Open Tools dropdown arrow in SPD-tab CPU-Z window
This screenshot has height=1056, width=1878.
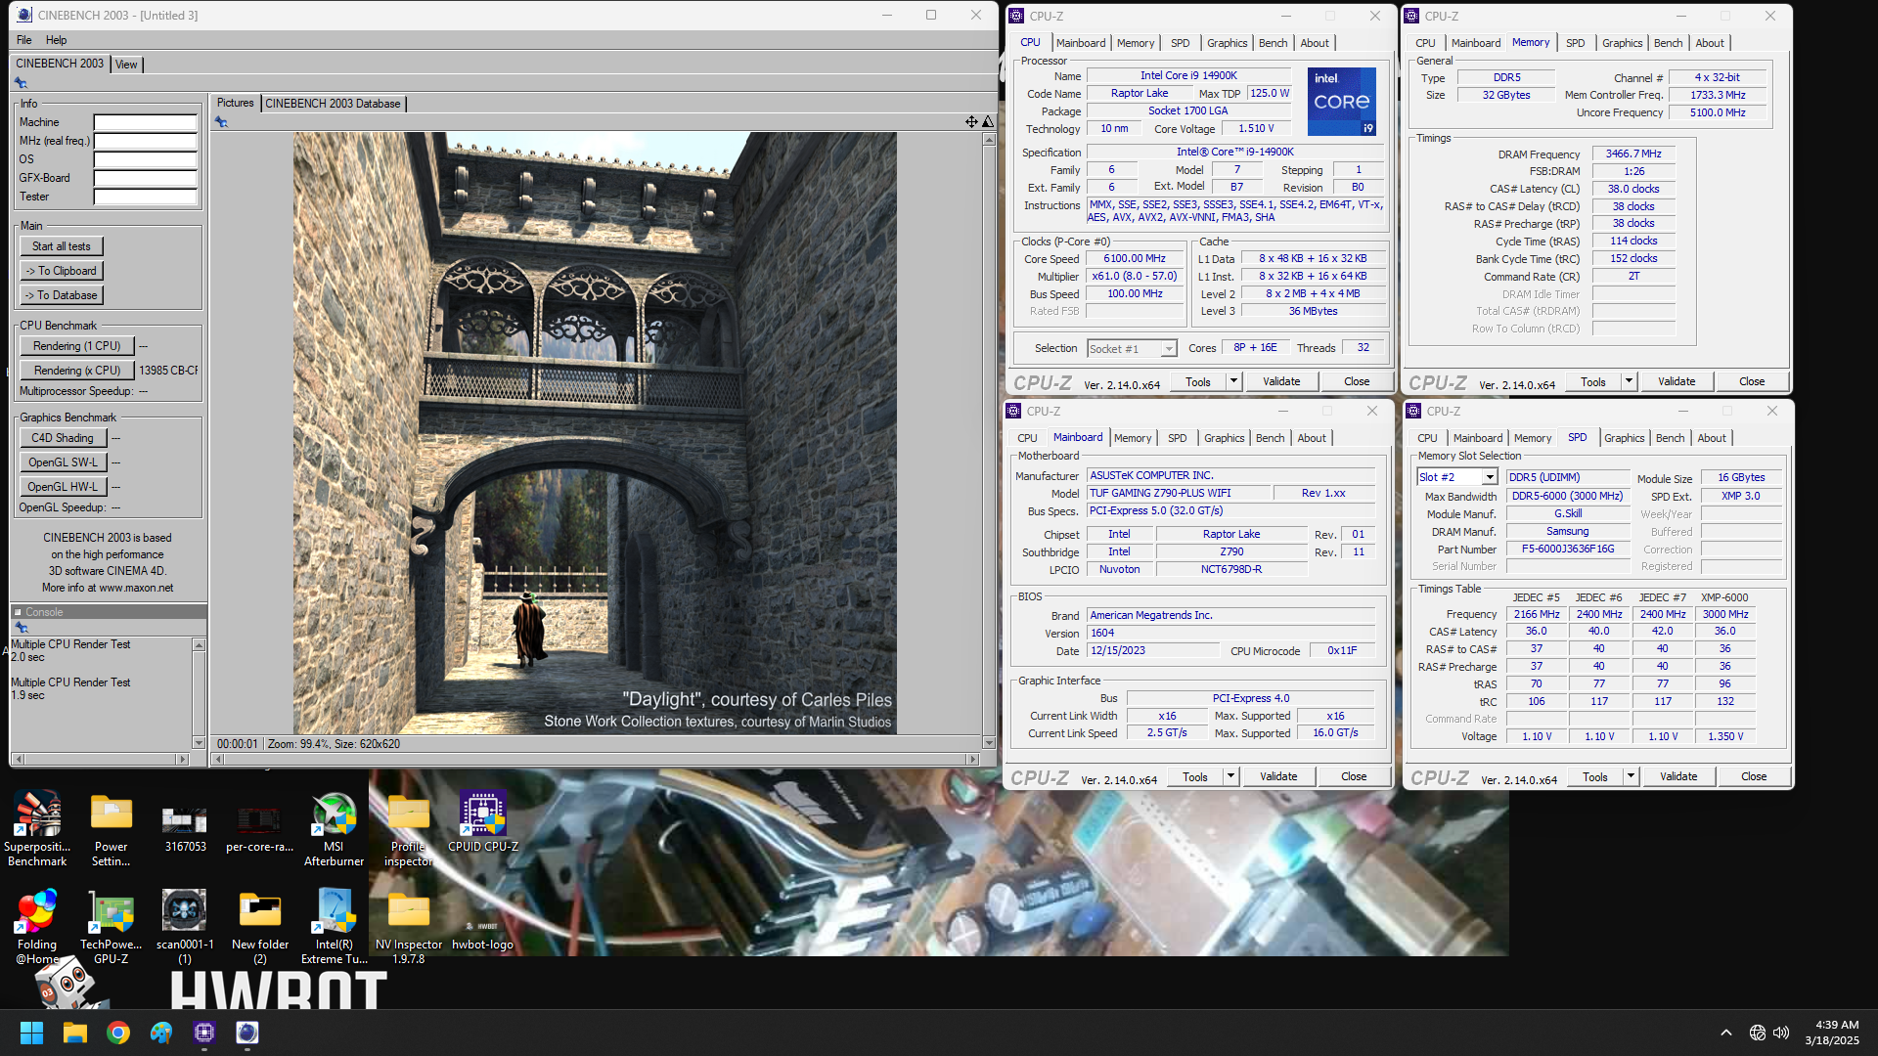[x=1631, y=776]
